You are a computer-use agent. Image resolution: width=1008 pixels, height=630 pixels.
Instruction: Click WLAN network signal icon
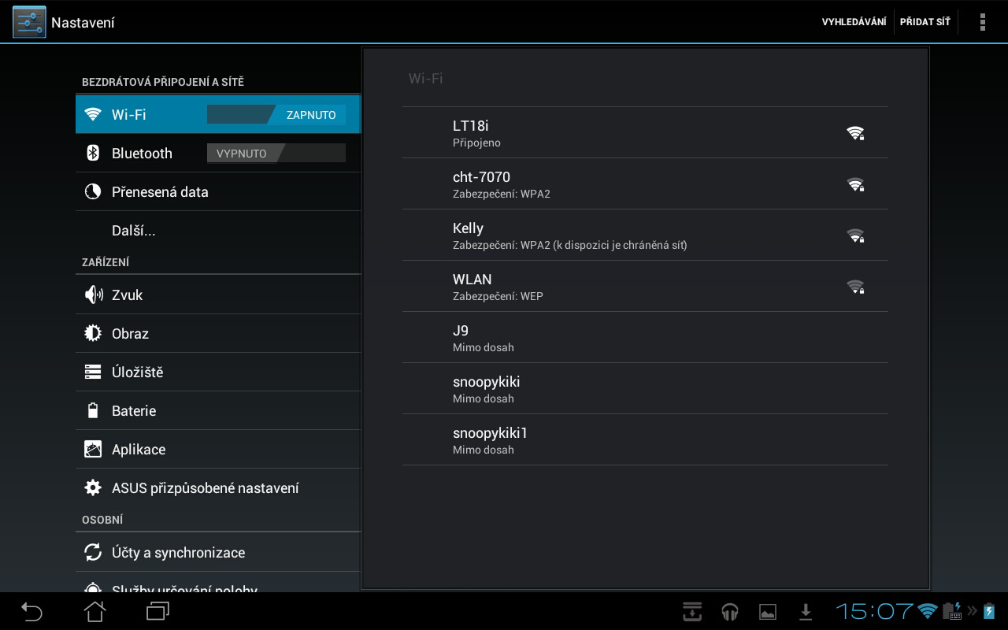(x=855, y=287)
